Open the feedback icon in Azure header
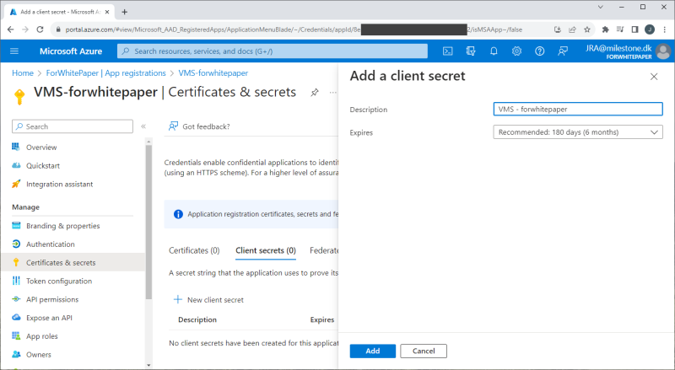The height and width of the screenshot is (370, 675). (562, 51)
